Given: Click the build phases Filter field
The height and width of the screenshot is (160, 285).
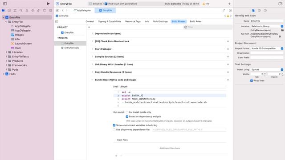Looking at the screenshot, I should pyautogui.click(x=208, y=27).
